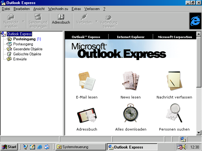This screenshot has width=202, height=151.
Task: Click the Personen suchen label
Action: (174, 129)
